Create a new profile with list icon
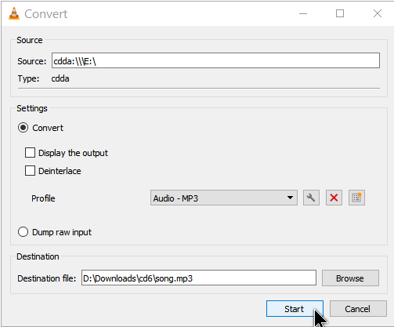The width and height of the screenshot is (394, 327). [x=356, y=198]
